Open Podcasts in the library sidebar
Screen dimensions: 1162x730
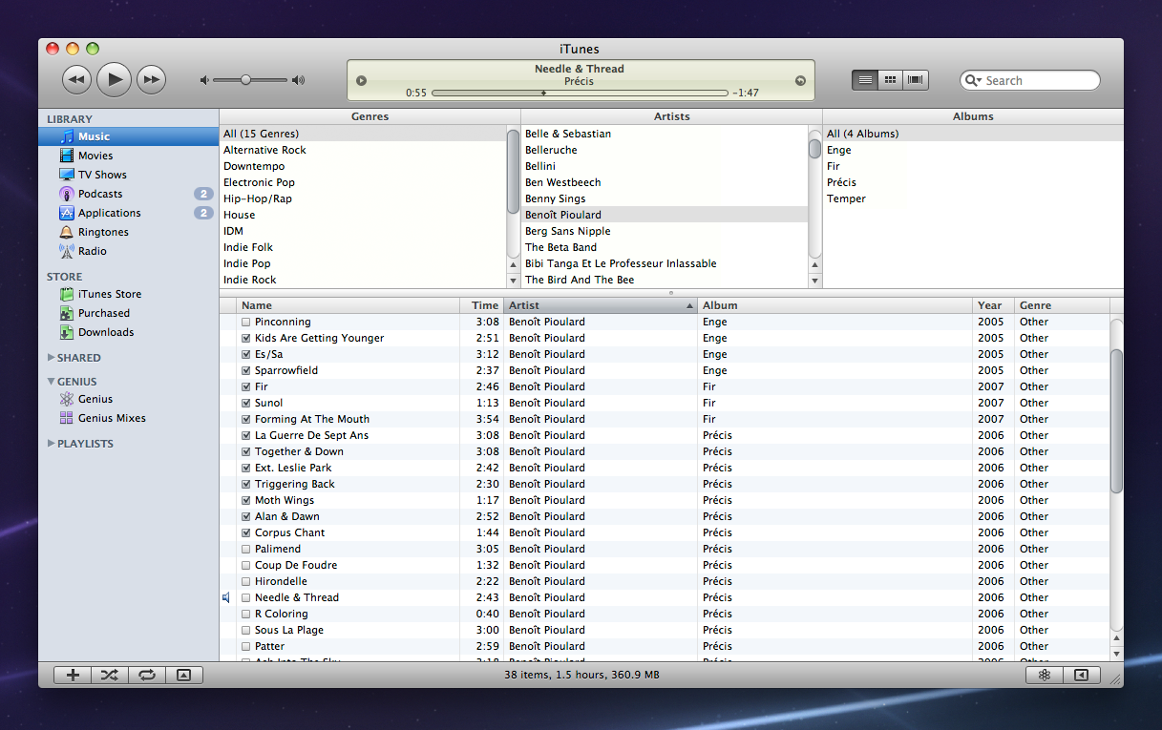[x=99, y=194]
